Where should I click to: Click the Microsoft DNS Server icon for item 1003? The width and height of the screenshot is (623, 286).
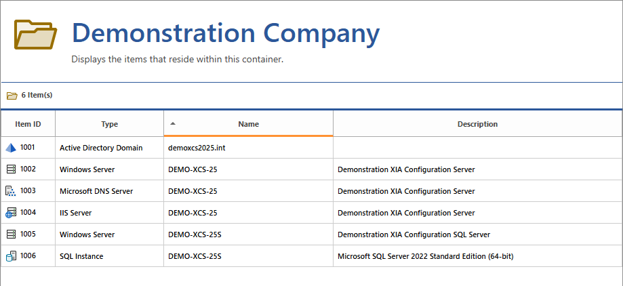(x=10, y=191)
